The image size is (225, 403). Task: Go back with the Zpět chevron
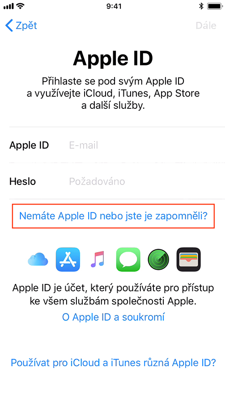click(x=21, y=26)
